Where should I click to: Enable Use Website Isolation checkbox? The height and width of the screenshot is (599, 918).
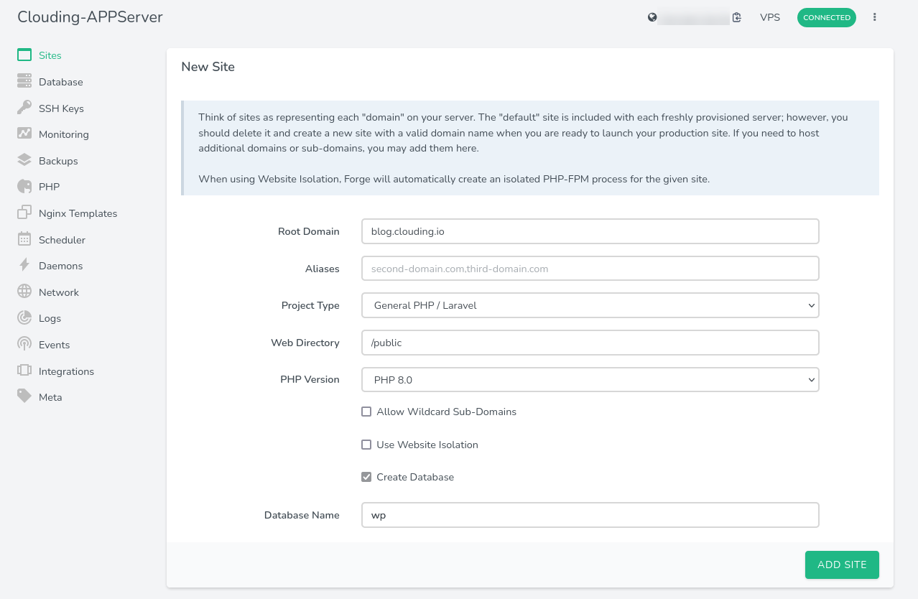tap(366, 445)
